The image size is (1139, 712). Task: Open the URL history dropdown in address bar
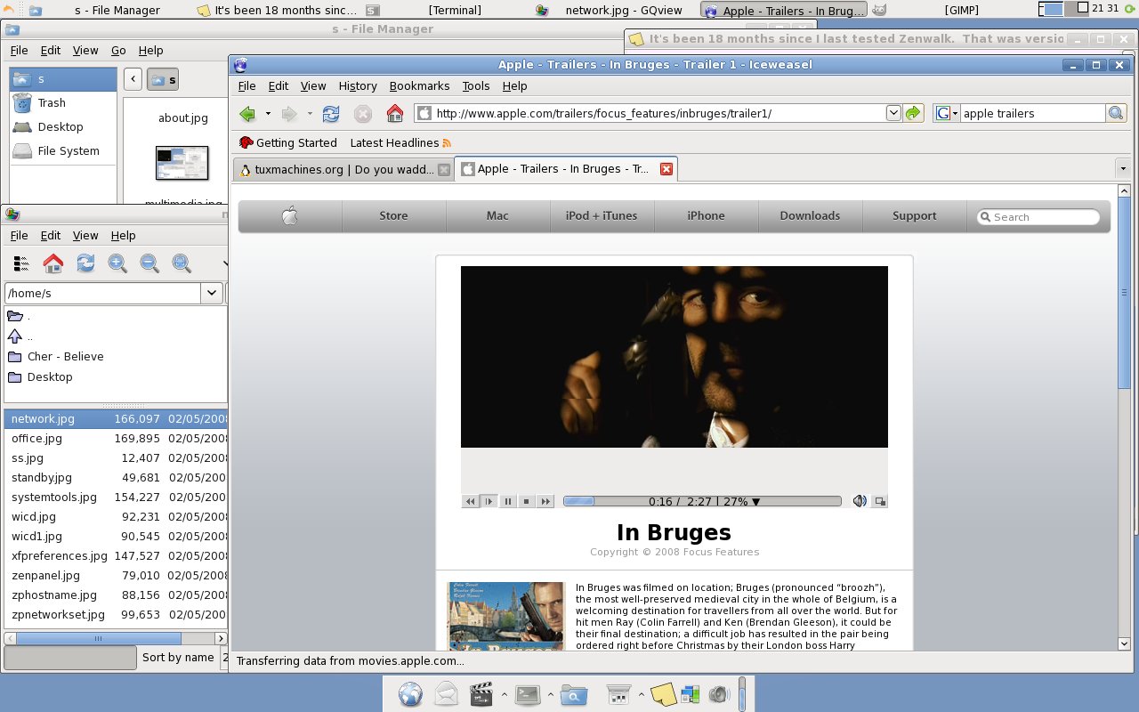pyautogui.click(x=893, y=113)
